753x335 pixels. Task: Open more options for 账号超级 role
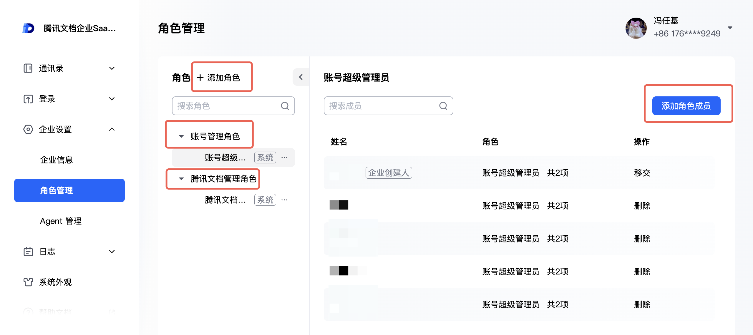[x=284, y=158]
